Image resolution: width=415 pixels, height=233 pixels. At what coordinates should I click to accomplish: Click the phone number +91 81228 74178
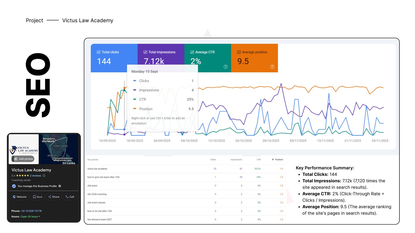click(31, 211)
